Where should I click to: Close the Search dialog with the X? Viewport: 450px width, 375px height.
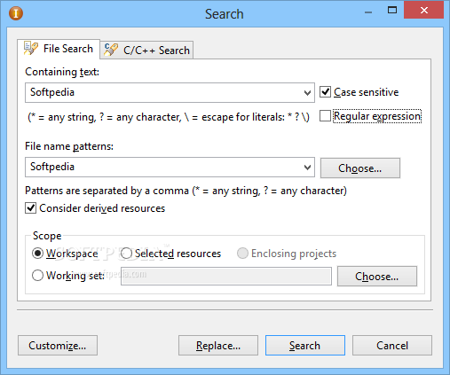tap(423, 11)
